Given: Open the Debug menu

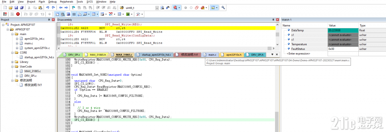Looking at the screenshot, I should point(52,2).
